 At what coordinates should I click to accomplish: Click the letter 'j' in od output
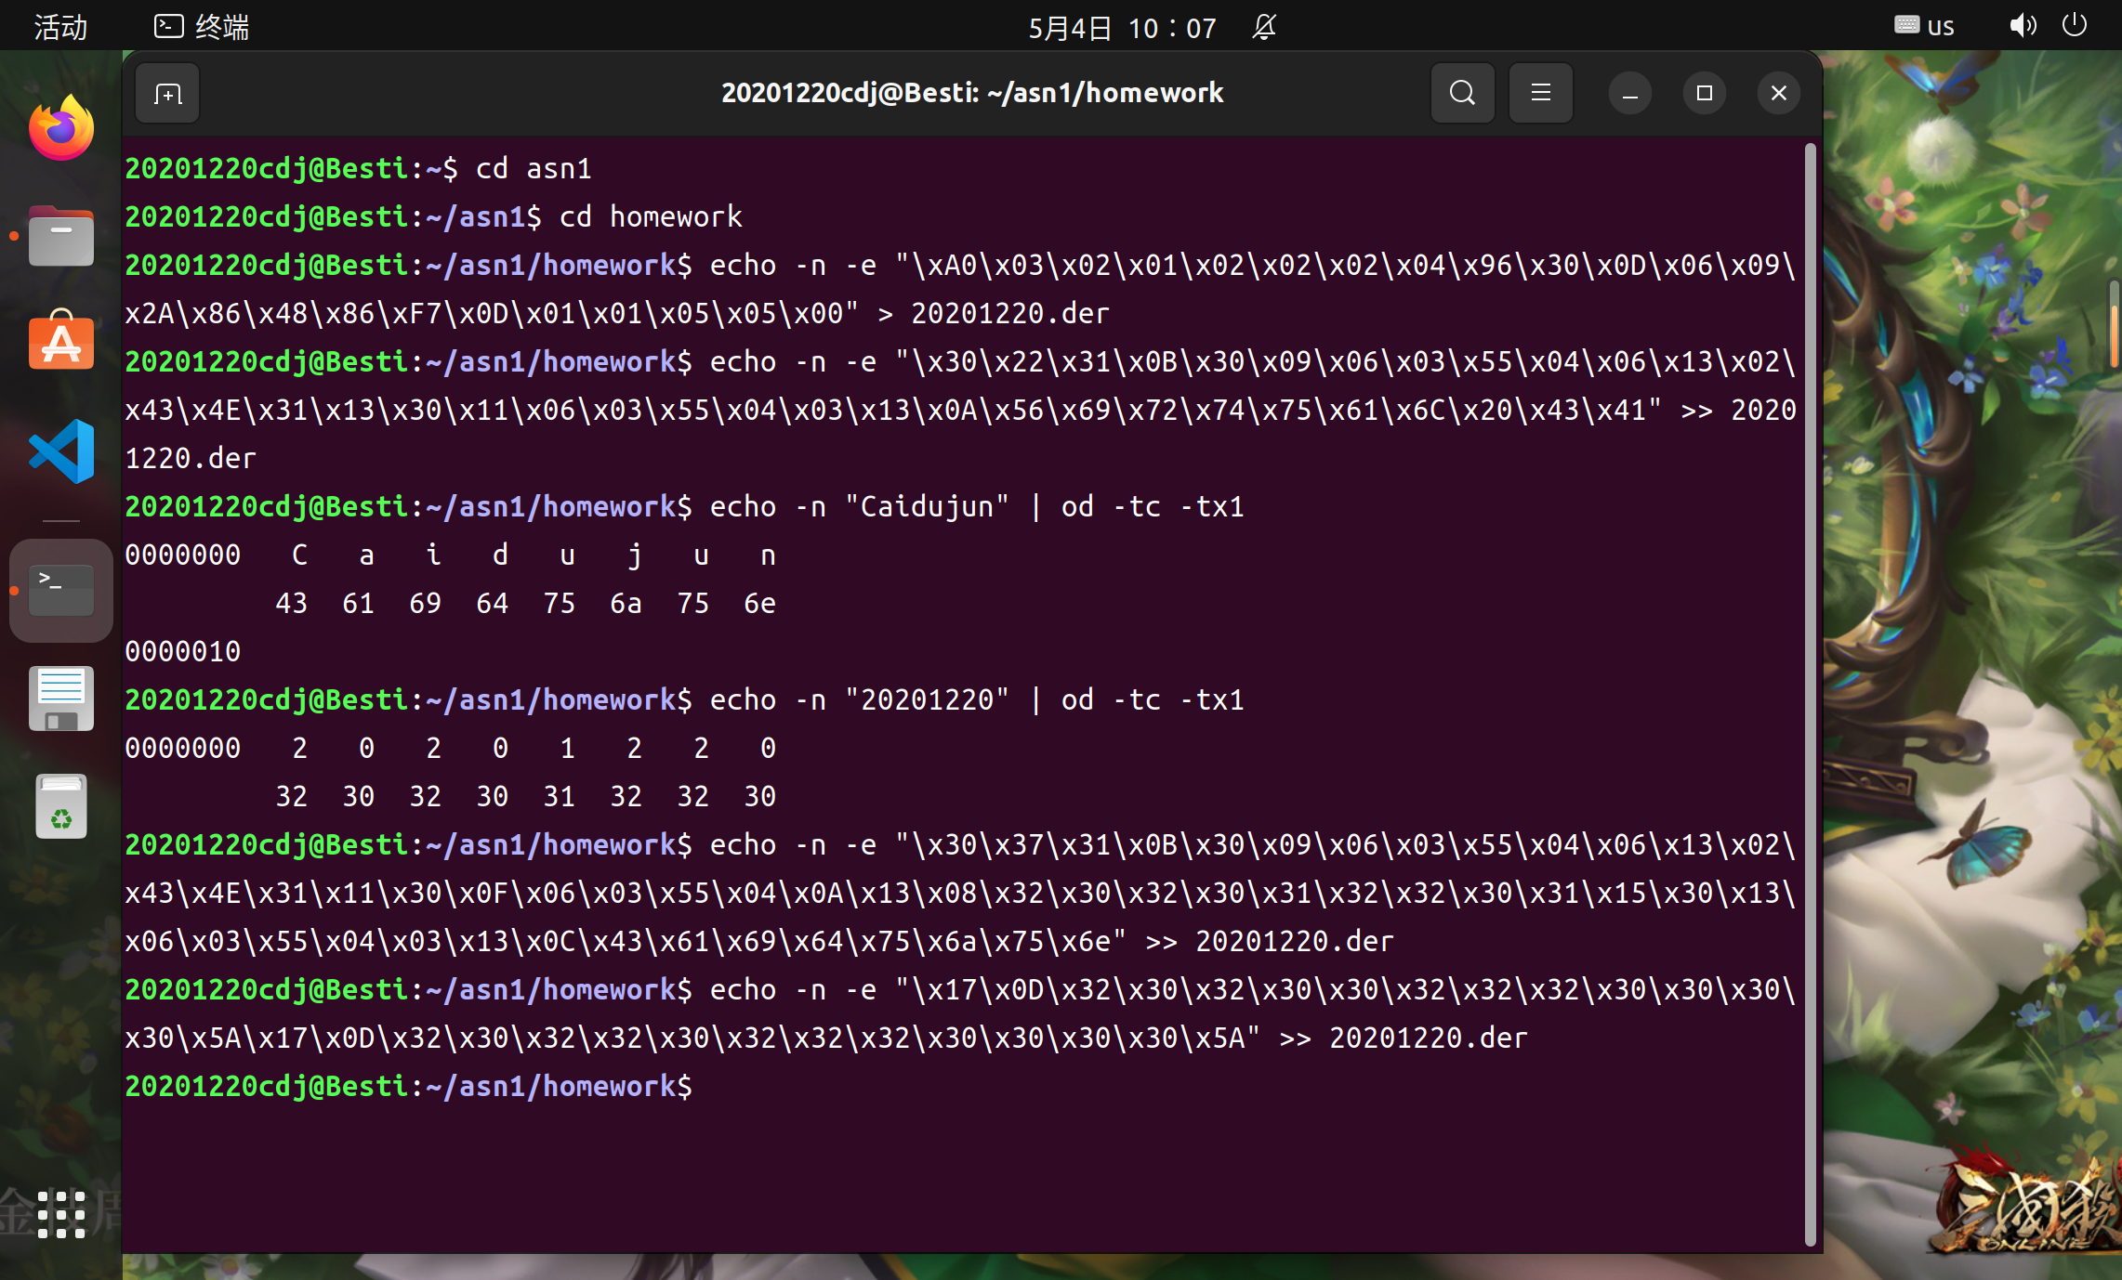tap(634, 555)
